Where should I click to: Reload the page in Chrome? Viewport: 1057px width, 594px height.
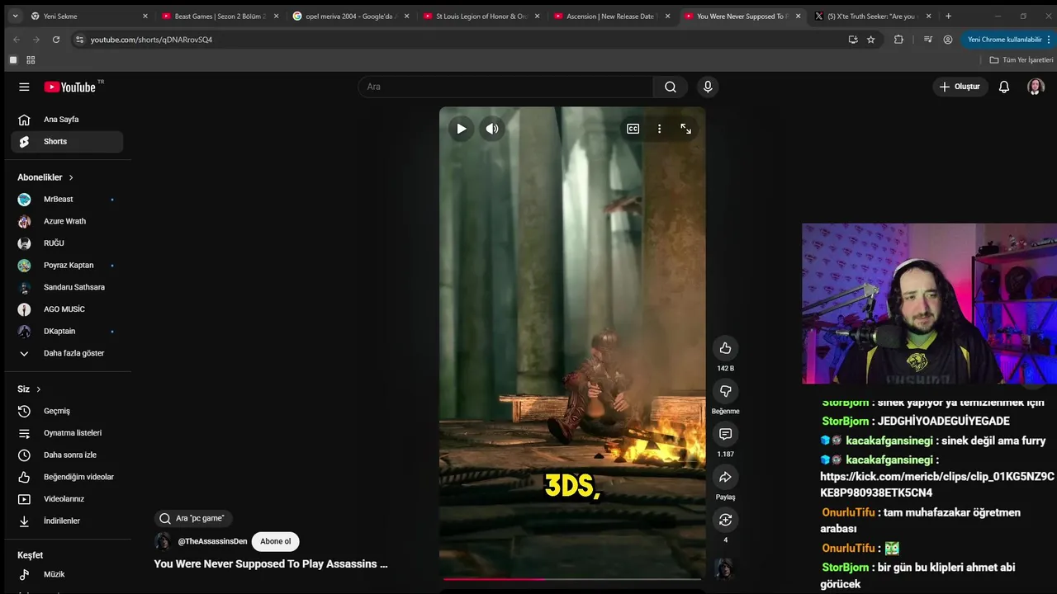(56, 40)
